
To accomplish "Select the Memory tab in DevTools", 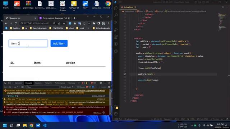I will click(x=72, y=83).
